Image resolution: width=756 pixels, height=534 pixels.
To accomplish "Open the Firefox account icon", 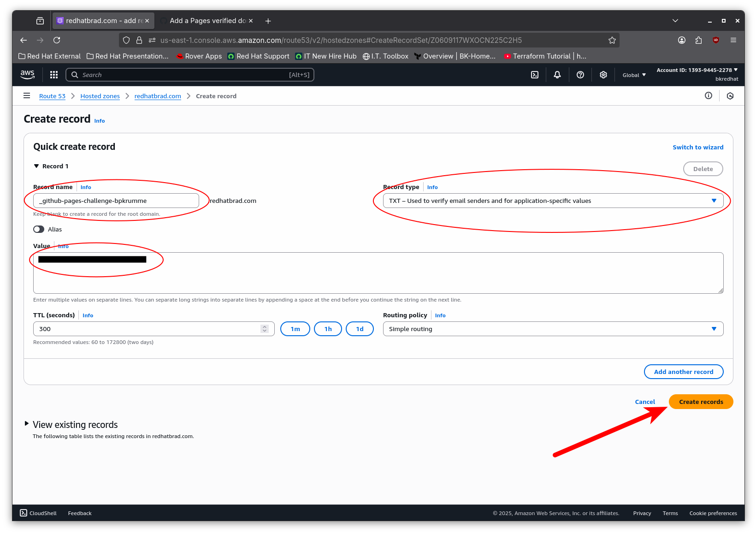I will [x=682, y=40].
